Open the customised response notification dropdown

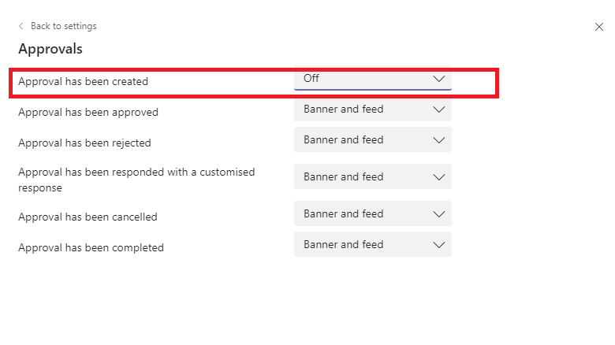pyautogui.click(x=372, y=177)
